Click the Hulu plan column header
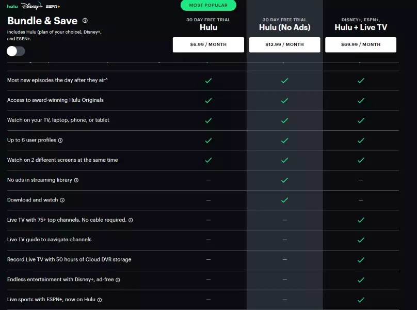Viewport: 417px width, 310px height. 208,27
